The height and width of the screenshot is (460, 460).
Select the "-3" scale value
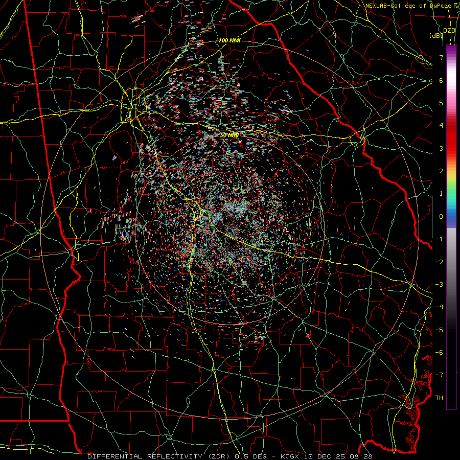point(439,285)
